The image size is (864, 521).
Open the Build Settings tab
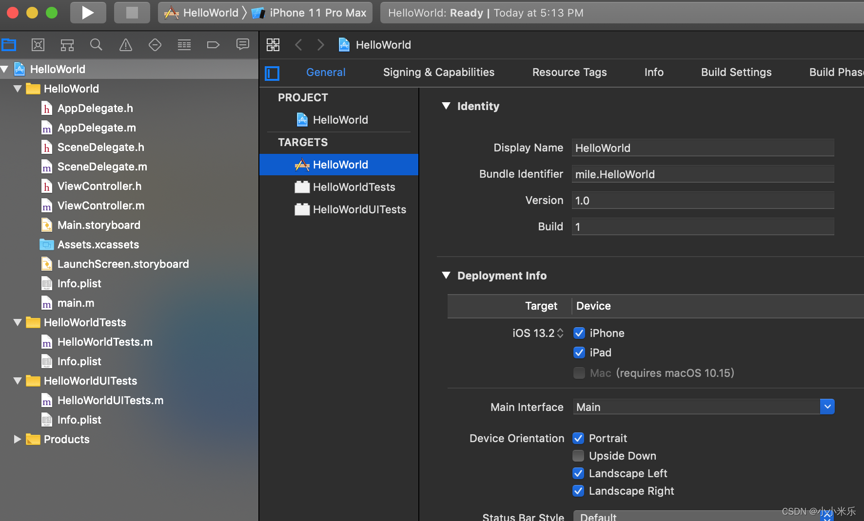(x=736, y=72)
